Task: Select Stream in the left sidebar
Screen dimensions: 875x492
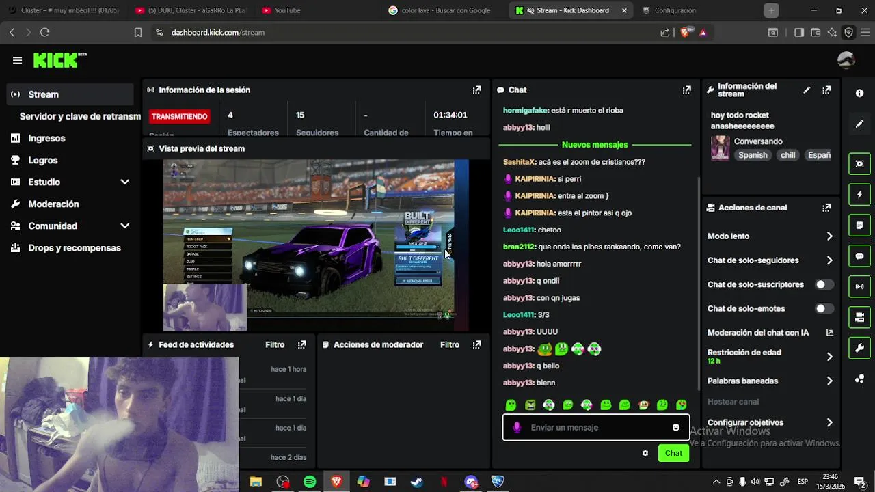Action: pos(70,94)
